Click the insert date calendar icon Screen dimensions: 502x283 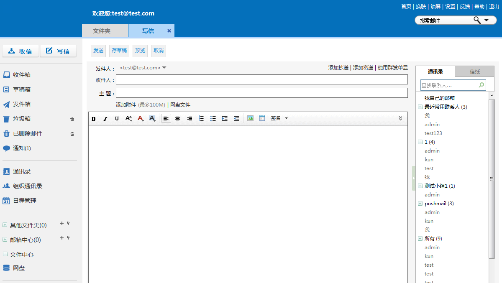(x=262, y=119)
